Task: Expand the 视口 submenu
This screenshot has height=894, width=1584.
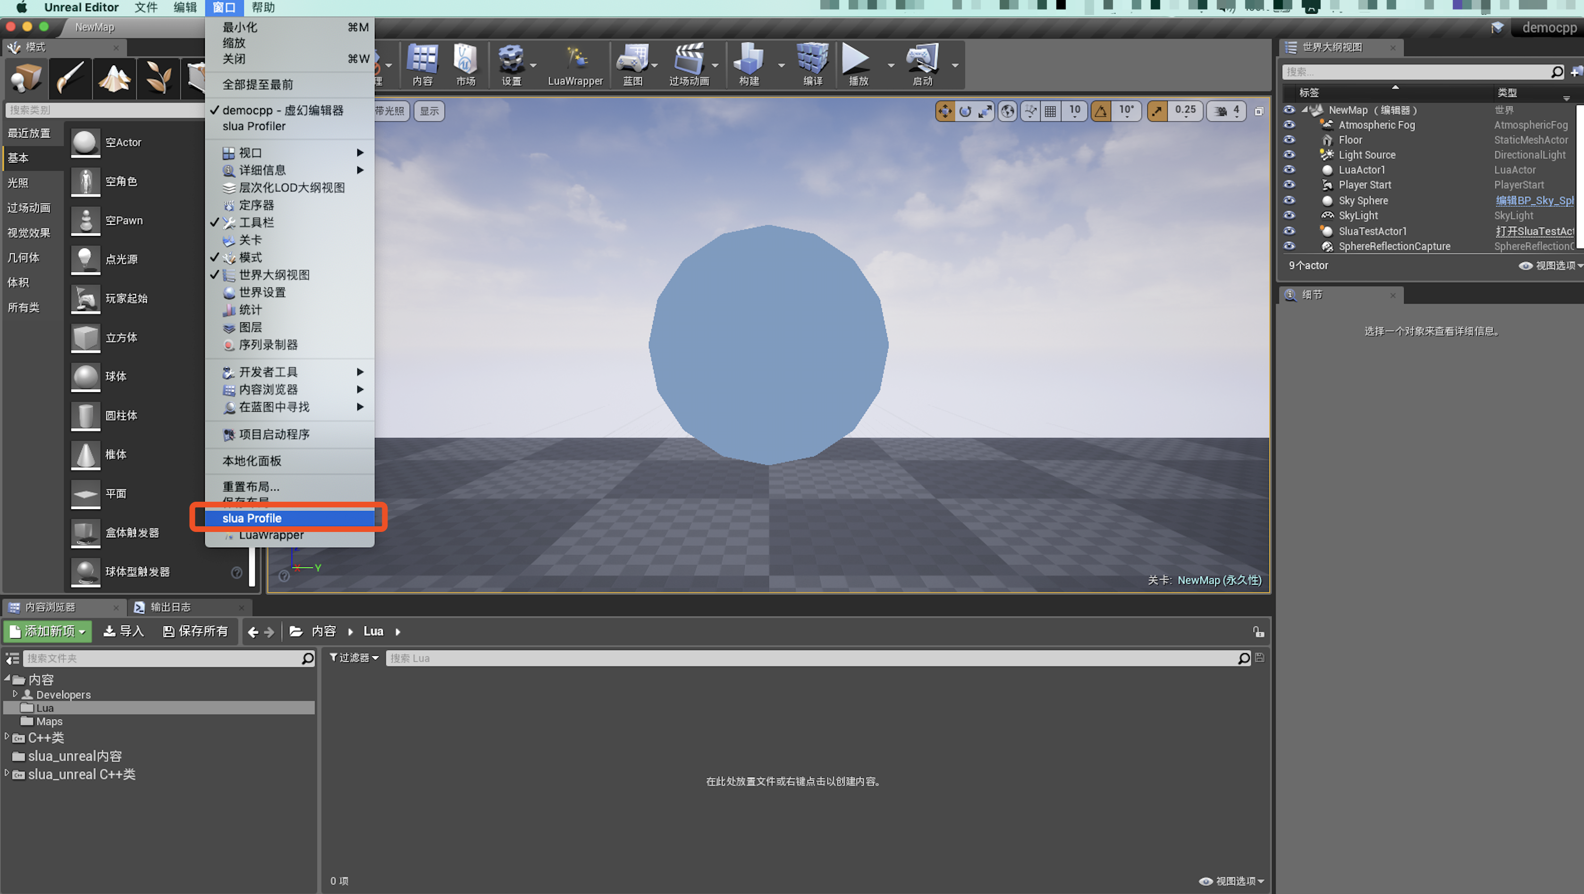Action: tap(289, 152)
